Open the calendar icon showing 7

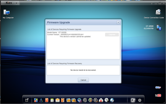tap(52, 100)
